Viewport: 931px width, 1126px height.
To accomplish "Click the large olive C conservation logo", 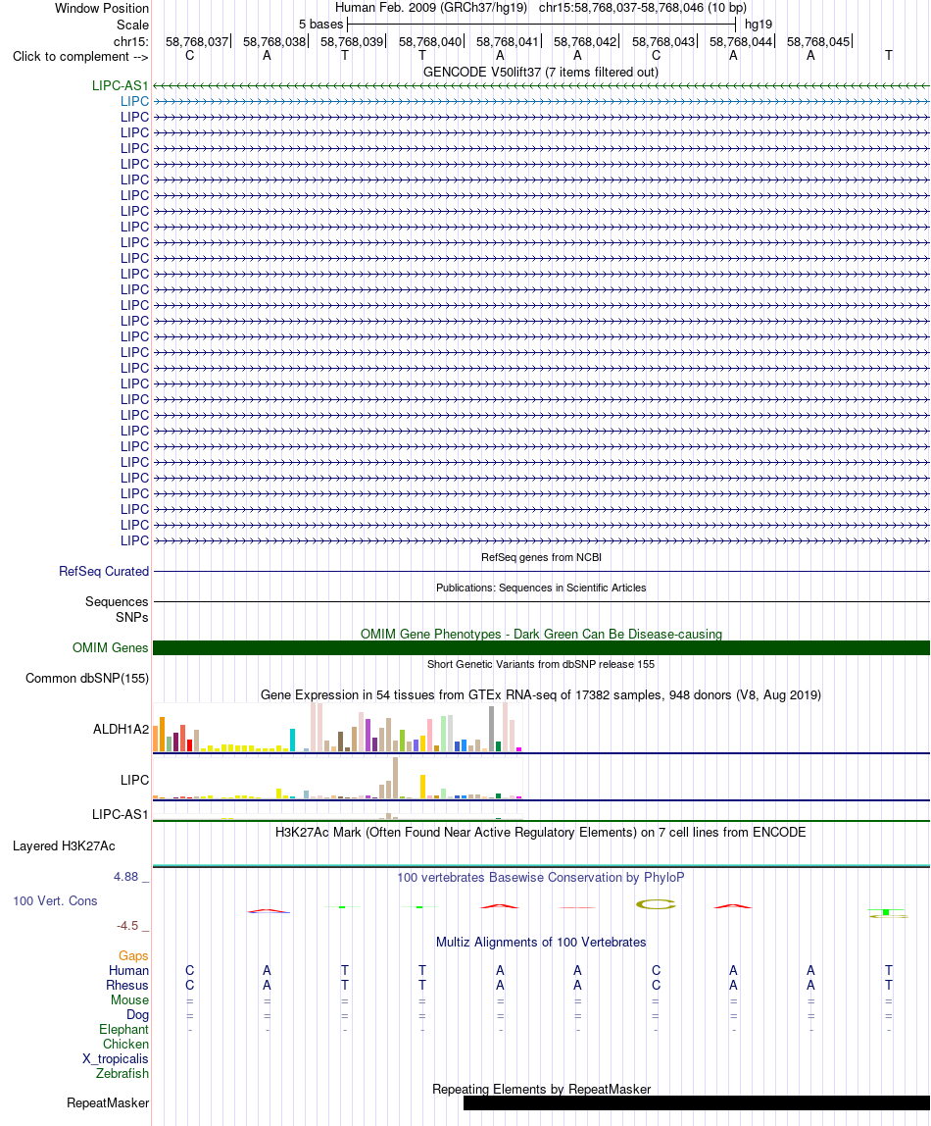I will coord(656,904).
